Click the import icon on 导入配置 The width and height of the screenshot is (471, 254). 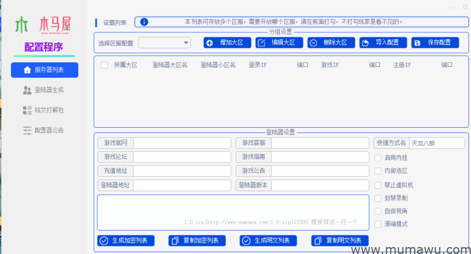tap(366, 43)
